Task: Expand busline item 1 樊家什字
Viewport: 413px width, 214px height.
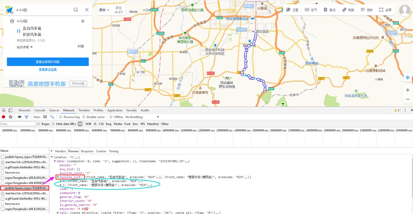Action: point(61,185)
